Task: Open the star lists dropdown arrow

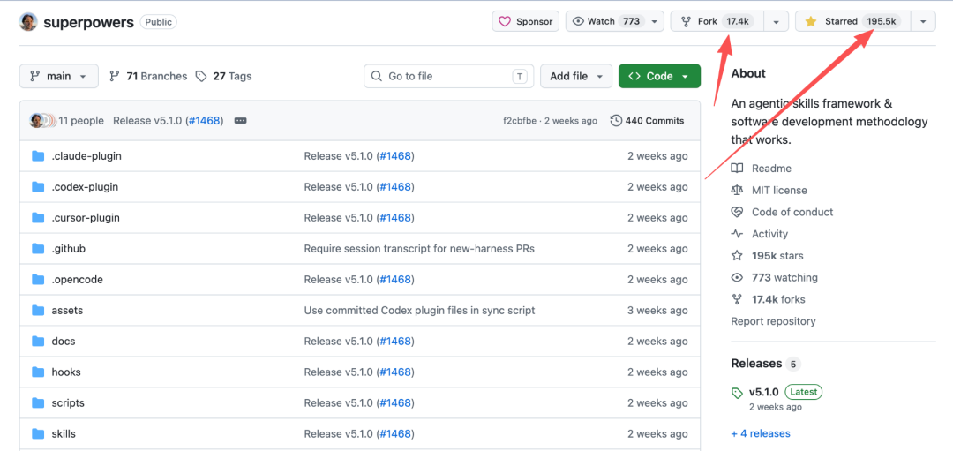Action: (x=923, y=21)
